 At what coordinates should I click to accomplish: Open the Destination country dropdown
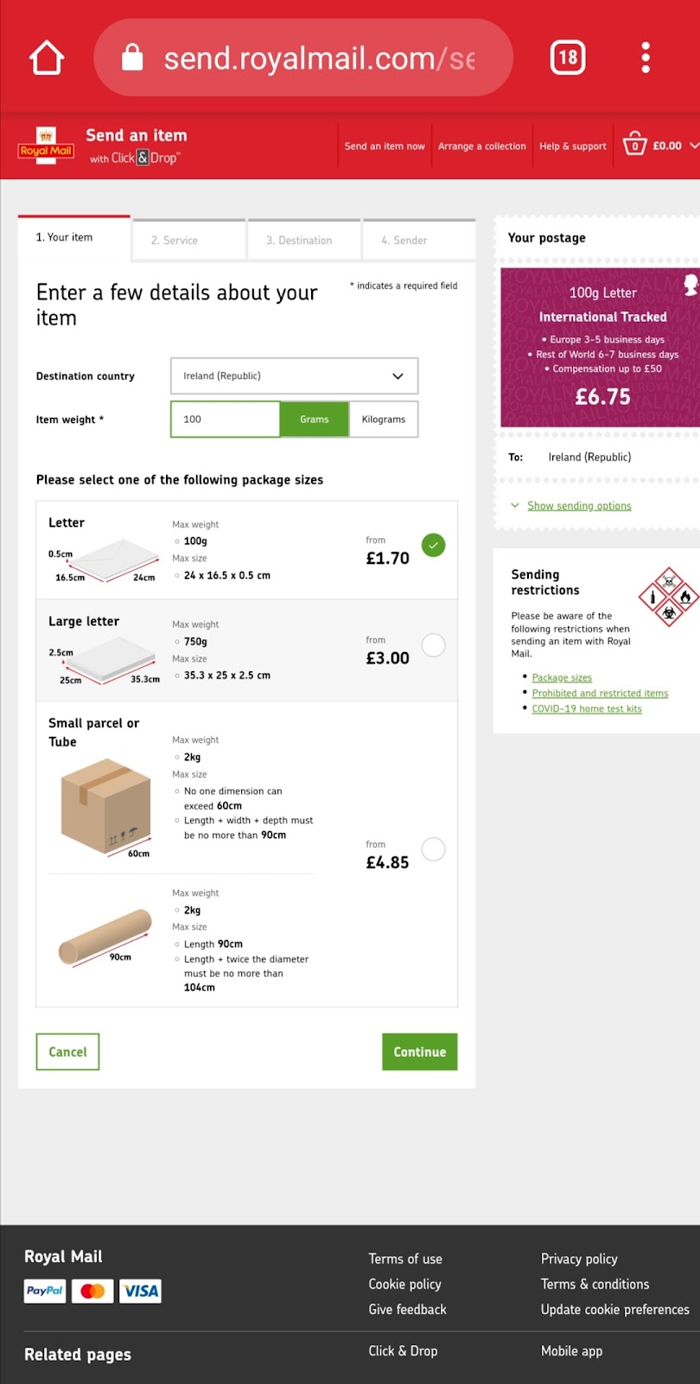[294, 376]
